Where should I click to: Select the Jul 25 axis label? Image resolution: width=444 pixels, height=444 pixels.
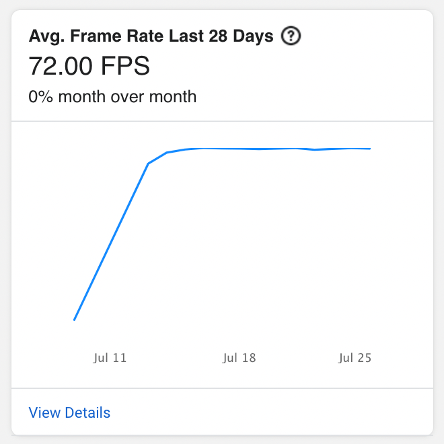(x=355, y=358)
